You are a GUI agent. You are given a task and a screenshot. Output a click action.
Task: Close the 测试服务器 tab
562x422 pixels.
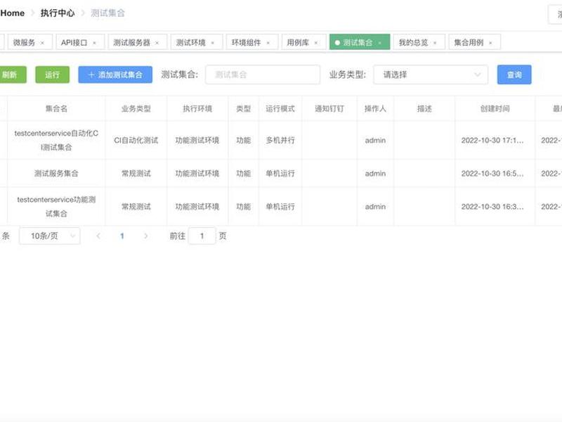point(157,43)
